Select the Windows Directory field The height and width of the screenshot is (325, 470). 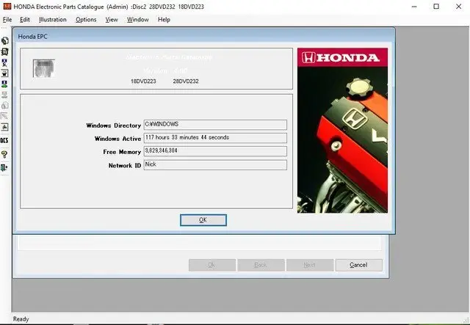pos(214,125)
